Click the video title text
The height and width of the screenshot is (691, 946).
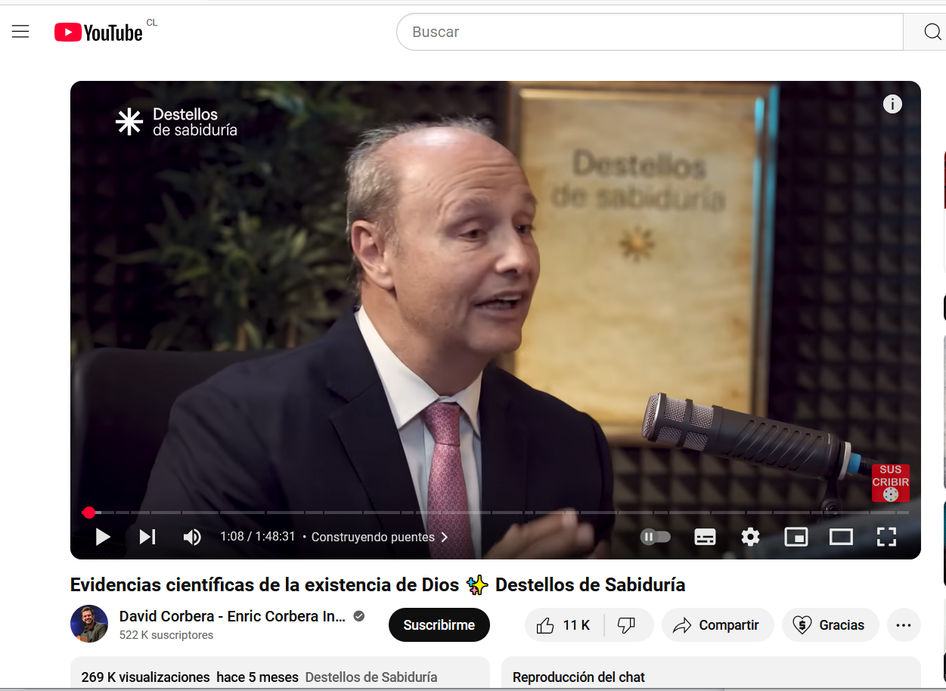point(377,584)
